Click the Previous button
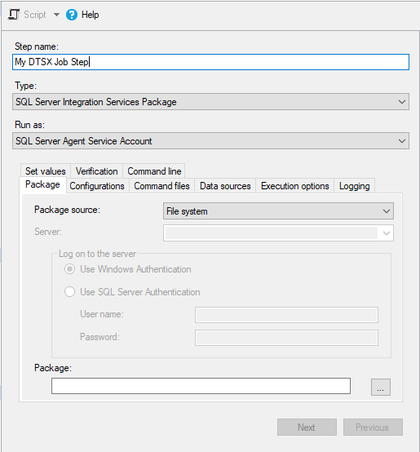This screenshot has height=452, width=420. pyautogui.click(x=373, y=427)
